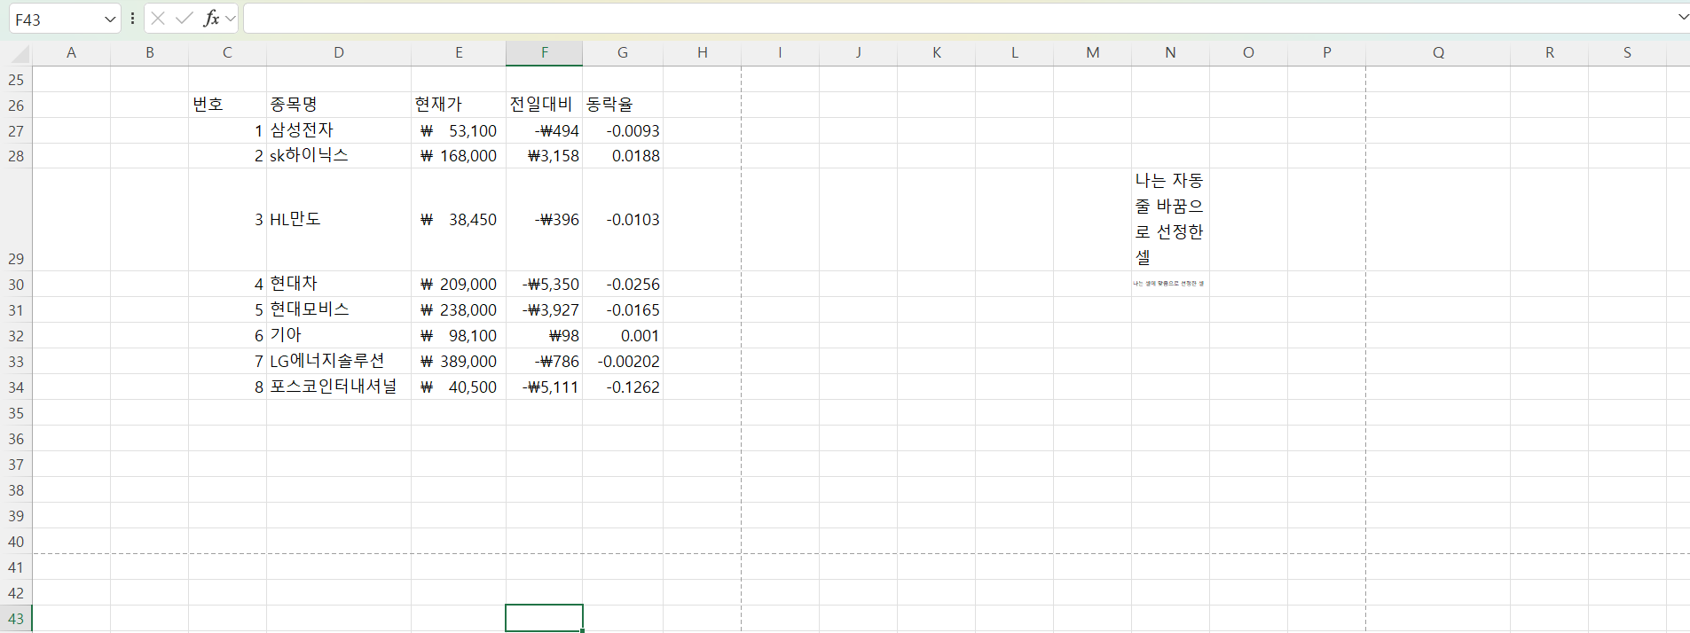Click the ₩98 change cell
Image resolution: width=1690 pixels, height=633 pixels.
click(545, 335)
